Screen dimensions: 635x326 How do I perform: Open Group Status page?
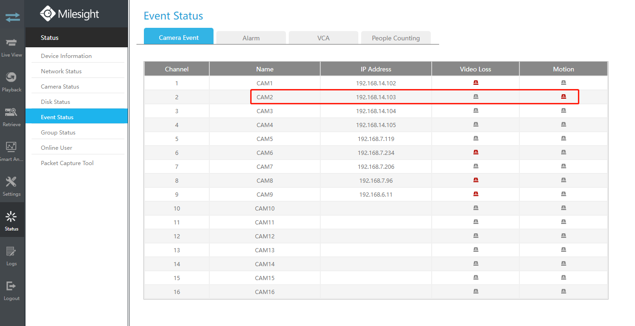(x=58, y=132)
